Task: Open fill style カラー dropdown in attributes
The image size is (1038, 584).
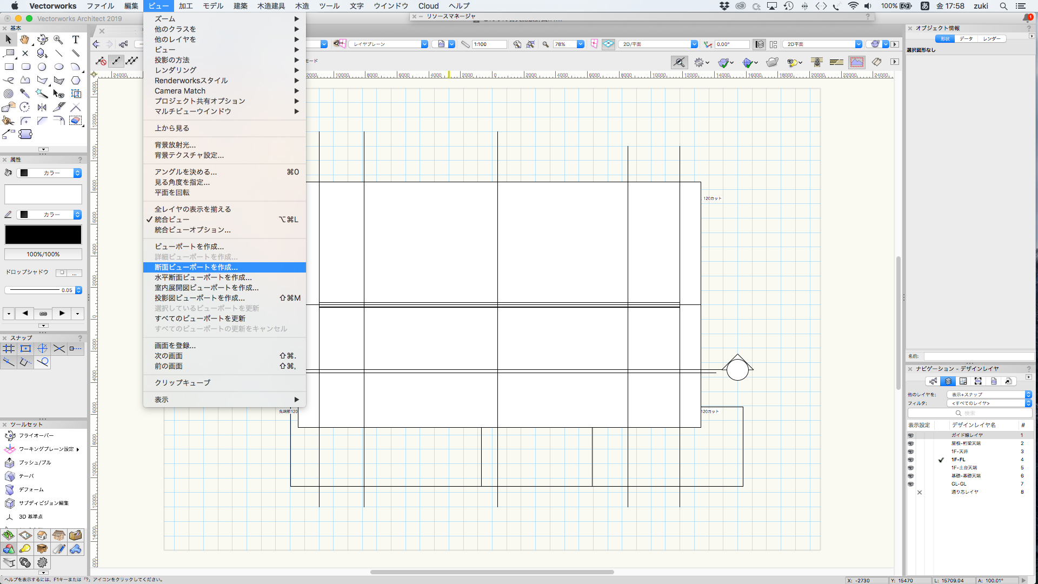Action: [x=50, y=173]
